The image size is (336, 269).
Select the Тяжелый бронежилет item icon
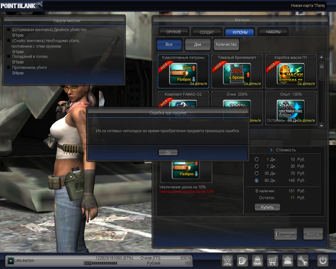(x=237, y=74)
